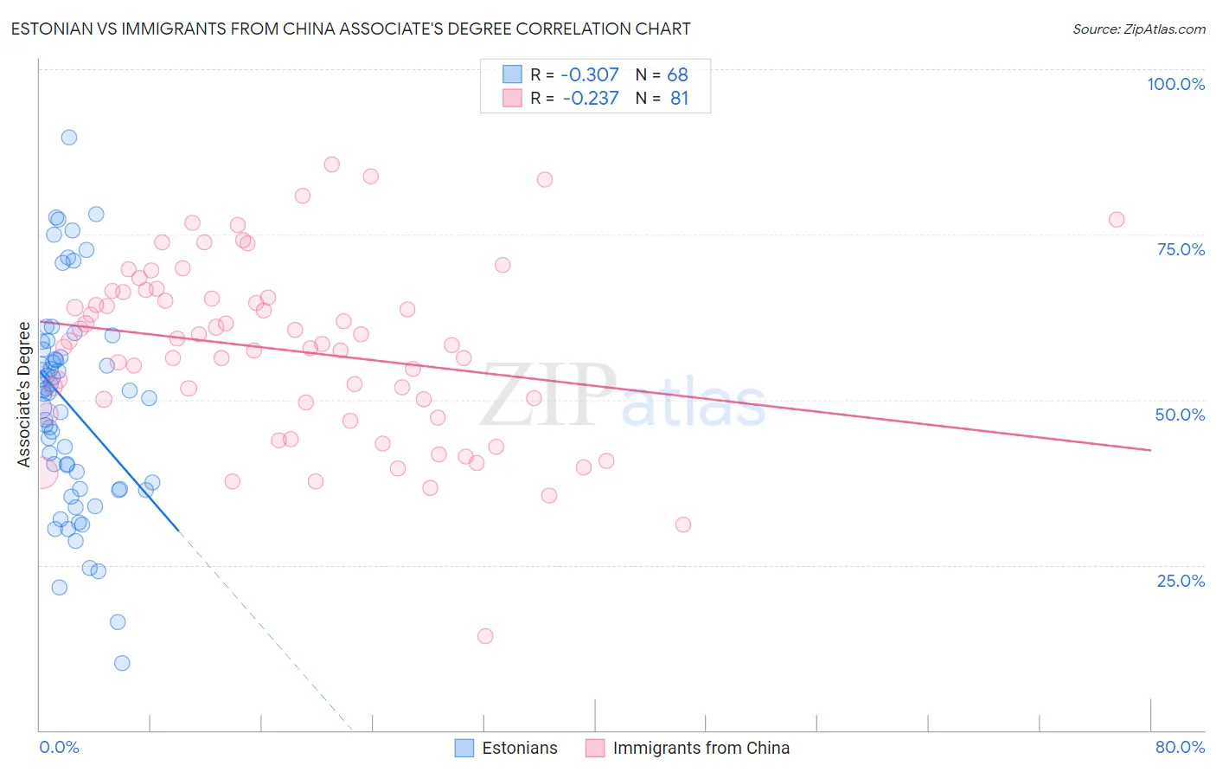Click the N = 81 sample count

coord(662,98)
